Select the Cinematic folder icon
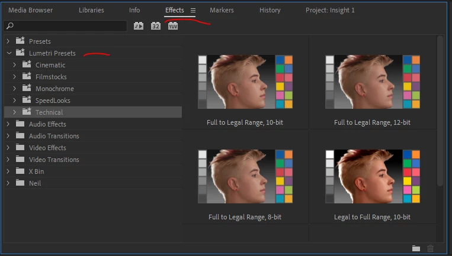Screen dimensions: 452x256 [27, 64]
